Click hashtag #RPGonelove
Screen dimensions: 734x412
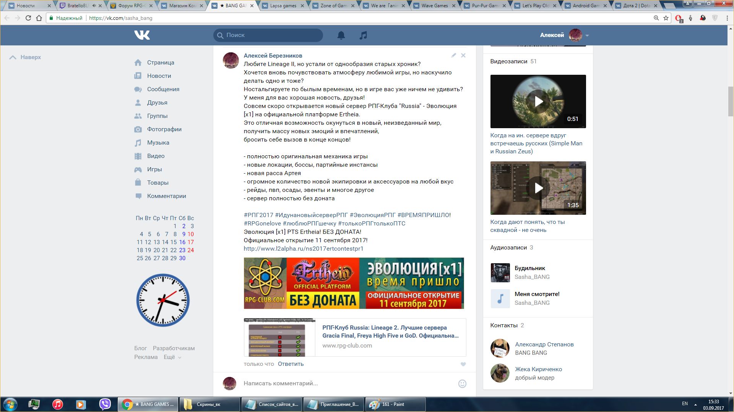262,224
